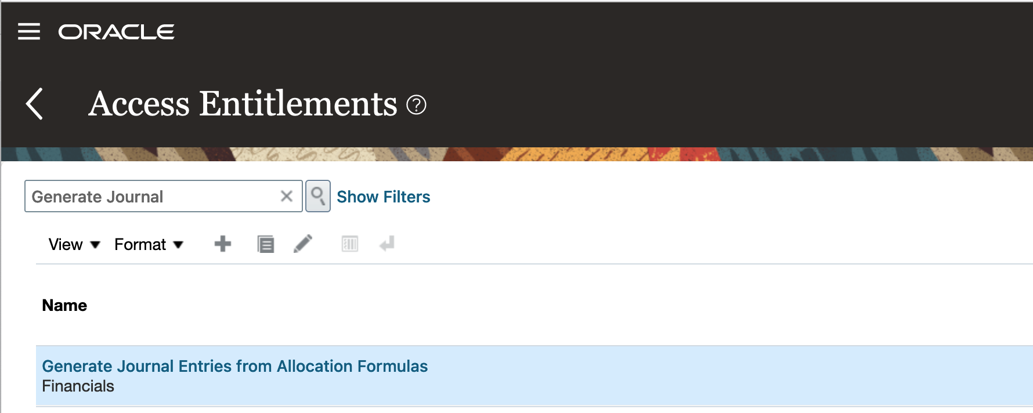This screenshot has width=1033, height=413.
Task: Clear the search text with X
Action: (x=286, y=196)
